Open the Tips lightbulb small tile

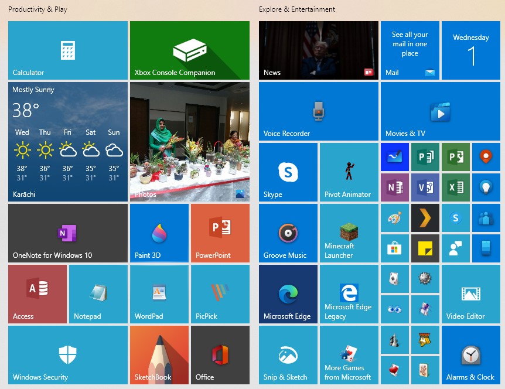pyautogui.click(x=486, y=187)
